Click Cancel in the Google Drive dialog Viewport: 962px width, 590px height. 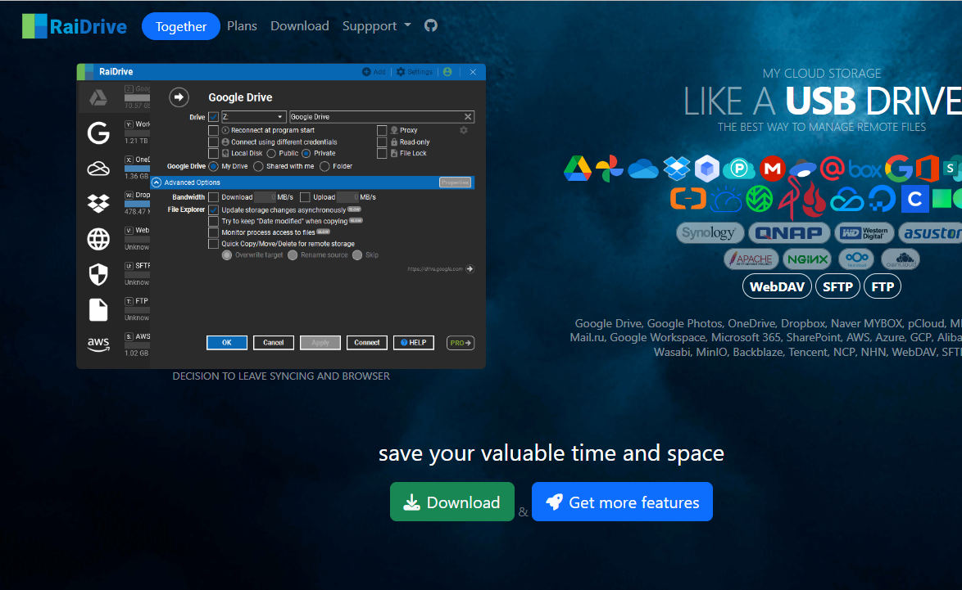(274, 343)
